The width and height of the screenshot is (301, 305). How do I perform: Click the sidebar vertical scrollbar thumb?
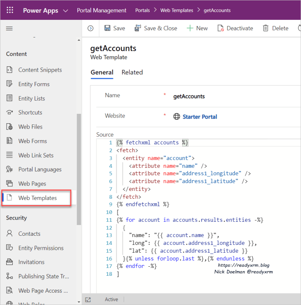click(x=79, y=169)
